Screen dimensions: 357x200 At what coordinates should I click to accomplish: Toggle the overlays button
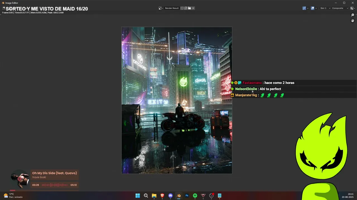tap(312, 8)
